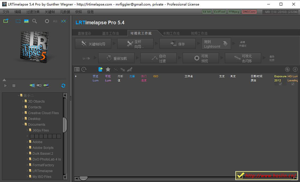The image size is (300, 182).
Task: Click the folder tree scroll down arrow
Action: coord(65,177)
